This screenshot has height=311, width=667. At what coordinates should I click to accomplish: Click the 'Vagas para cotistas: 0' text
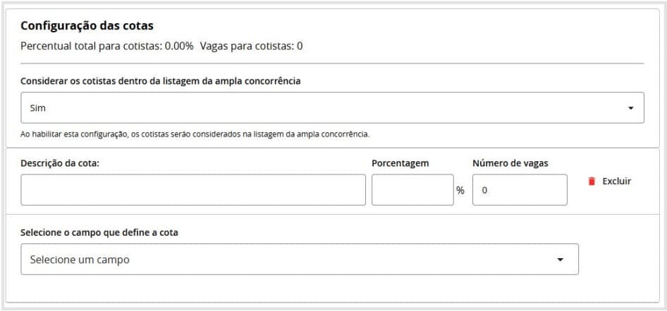pyautogui.click(x=251, y=46)
